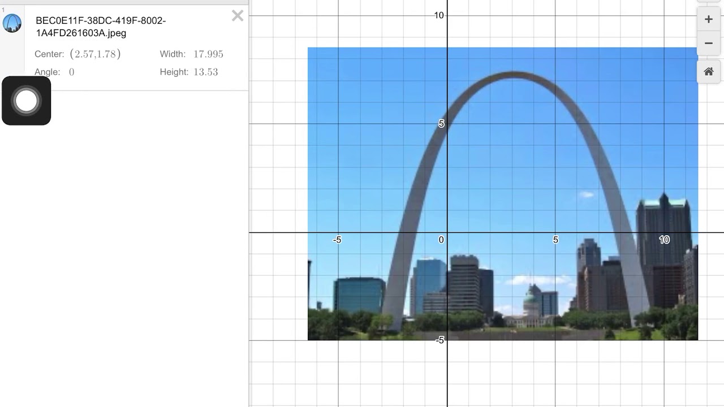Select the image filename text
The image size is (724, 407).
point(101,27)
